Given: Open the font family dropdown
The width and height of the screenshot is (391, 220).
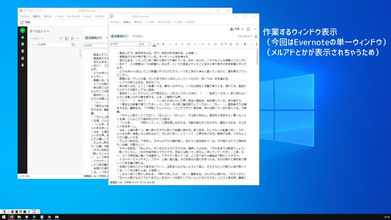Looking at the screenshot, I should pyautogui.click(x=125, y=44).
